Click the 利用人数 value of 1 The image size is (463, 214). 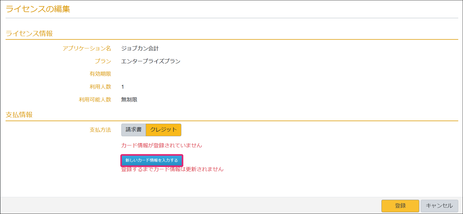pyautogui.click(x=123, y=87)
